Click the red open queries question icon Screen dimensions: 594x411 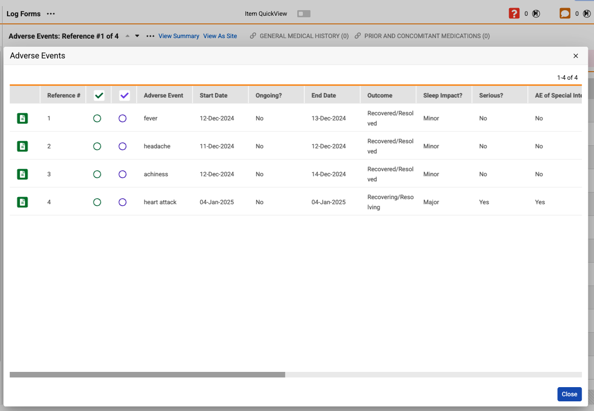click(x=514, y=14)
